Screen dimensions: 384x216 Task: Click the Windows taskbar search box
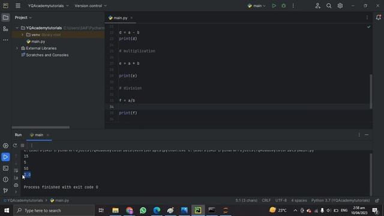[x=54, y=211]
